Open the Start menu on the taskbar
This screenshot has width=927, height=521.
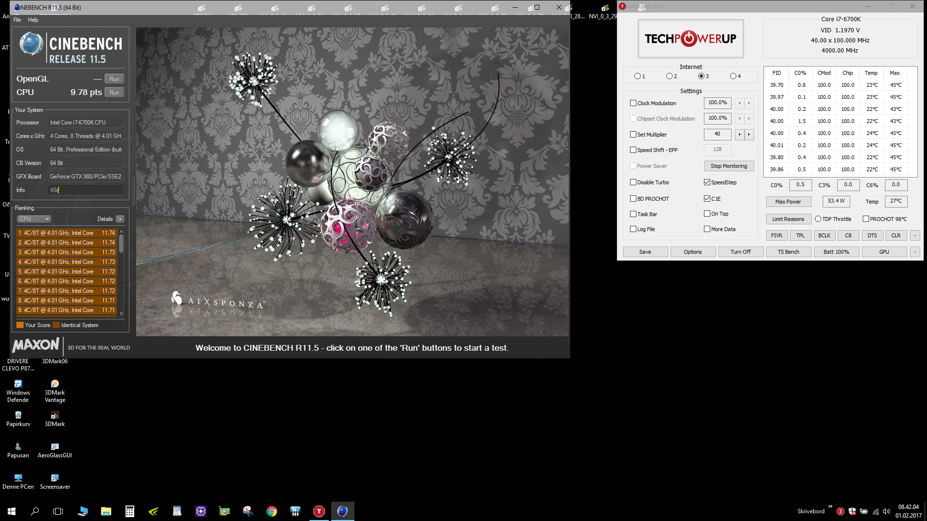[12, 511]
